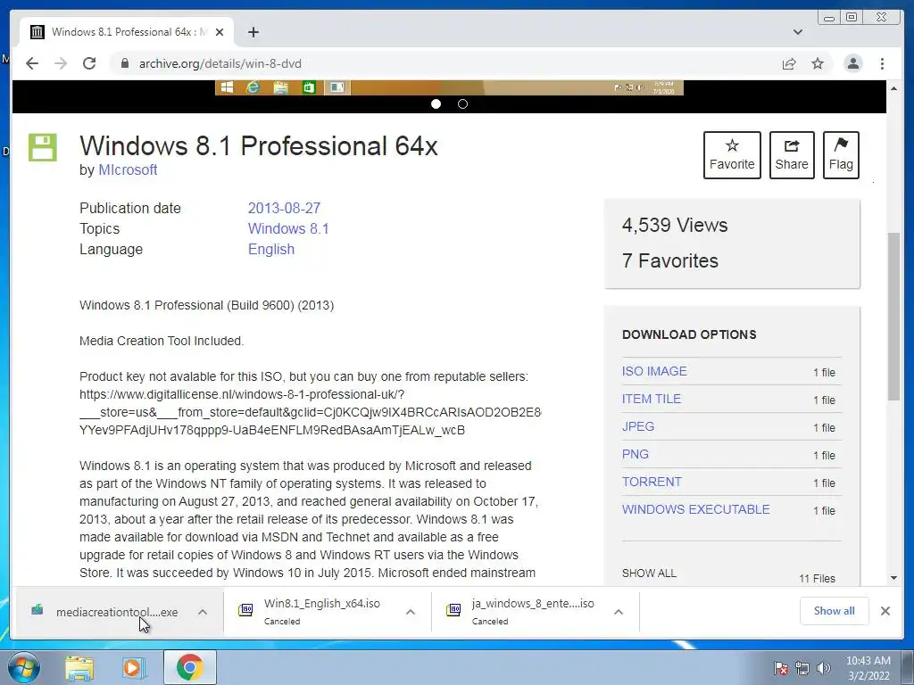
Task: Select the first carousel dot
Action: coord(436,103)
